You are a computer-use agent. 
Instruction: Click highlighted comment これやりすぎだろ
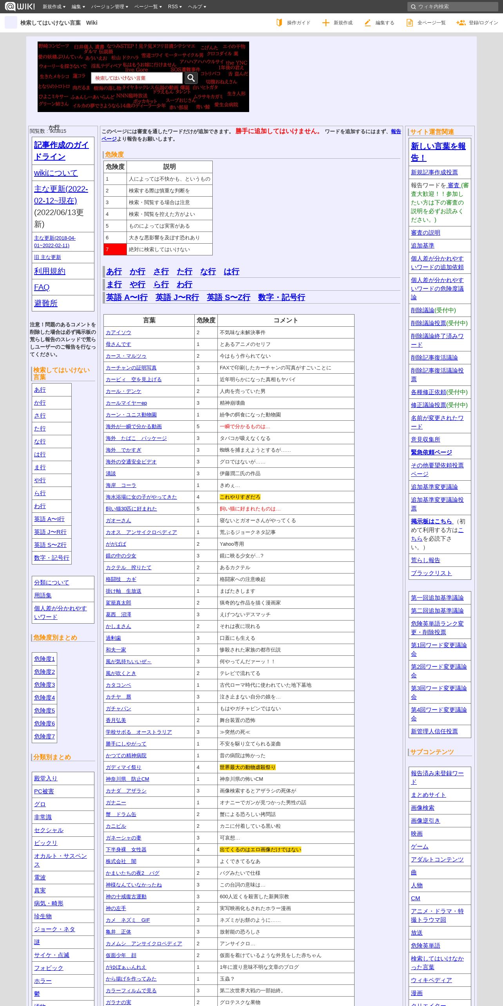[x=240, y=497]
